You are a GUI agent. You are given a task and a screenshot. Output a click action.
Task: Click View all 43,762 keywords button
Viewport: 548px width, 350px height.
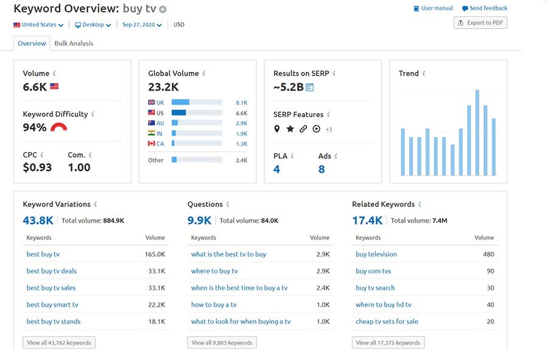tap(59, 343)
